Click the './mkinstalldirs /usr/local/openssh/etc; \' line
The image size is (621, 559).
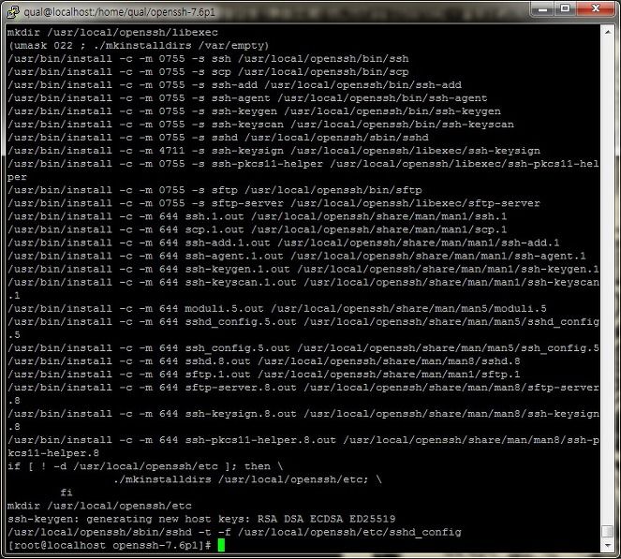247,479
